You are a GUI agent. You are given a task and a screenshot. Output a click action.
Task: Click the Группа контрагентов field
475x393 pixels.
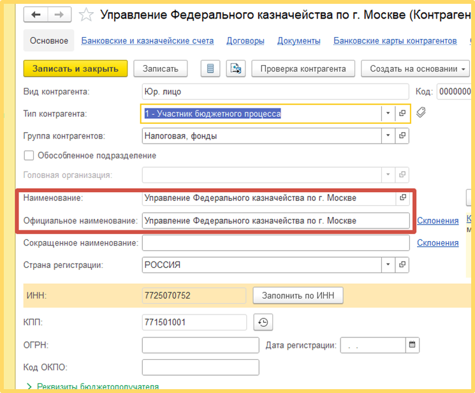262,135
